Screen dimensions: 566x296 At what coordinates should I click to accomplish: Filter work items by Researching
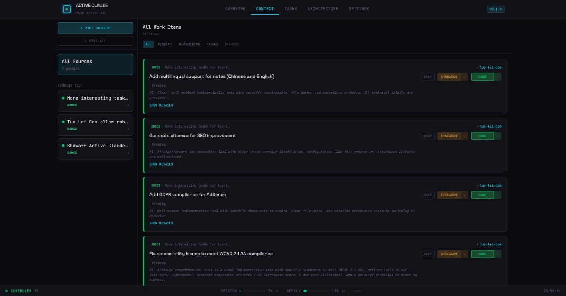pos(189,44)
